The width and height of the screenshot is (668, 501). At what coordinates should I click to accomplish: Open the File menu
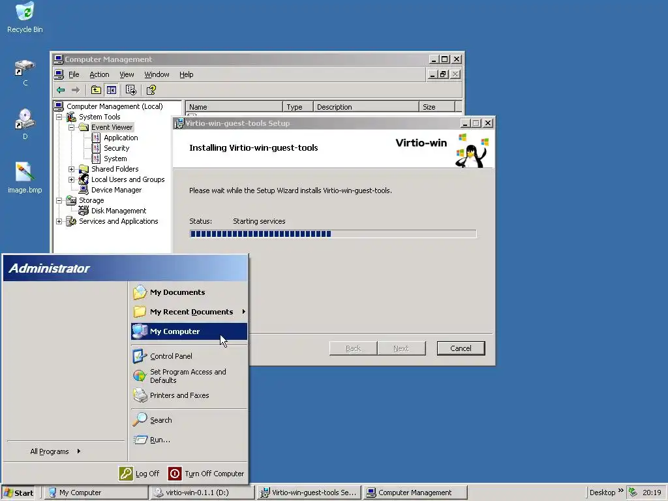[x=74, y=74]
